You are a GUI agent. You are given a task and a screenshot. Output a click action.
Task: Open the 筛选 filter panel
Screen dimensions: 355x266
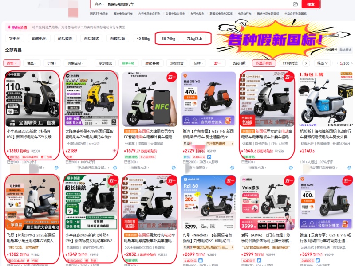323,63
